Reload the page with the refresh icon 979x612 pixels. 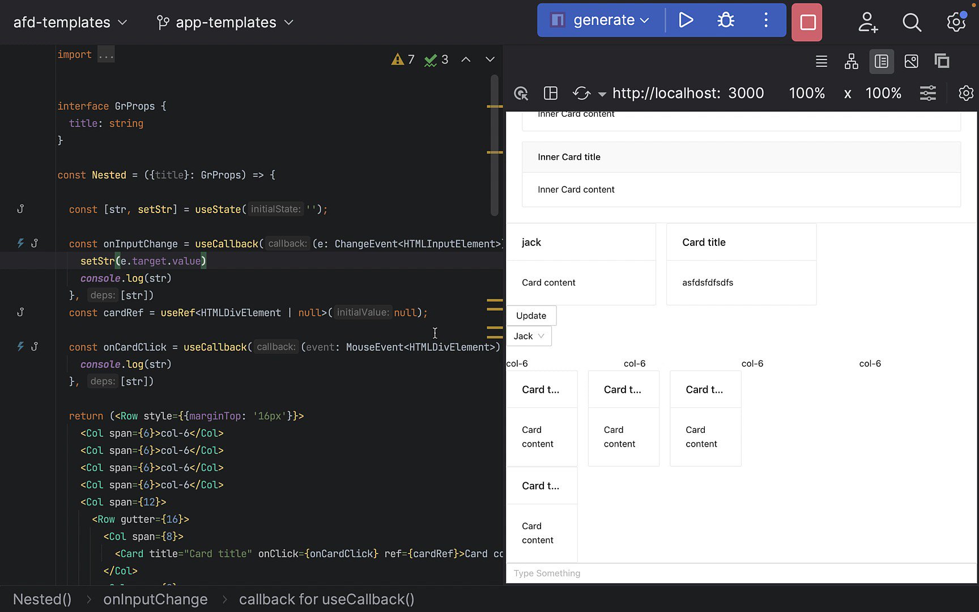pyautogui.click(x=581, y=93)
